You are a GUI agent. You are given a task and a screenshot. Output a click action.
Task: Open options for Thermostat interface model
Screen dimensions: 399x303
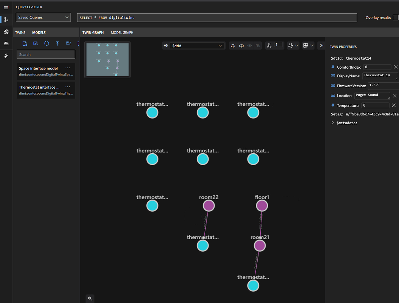pos(68,87)
